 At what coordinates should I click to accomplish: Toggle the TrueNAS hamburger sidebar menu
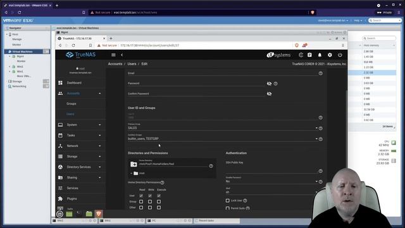[113, 55]
